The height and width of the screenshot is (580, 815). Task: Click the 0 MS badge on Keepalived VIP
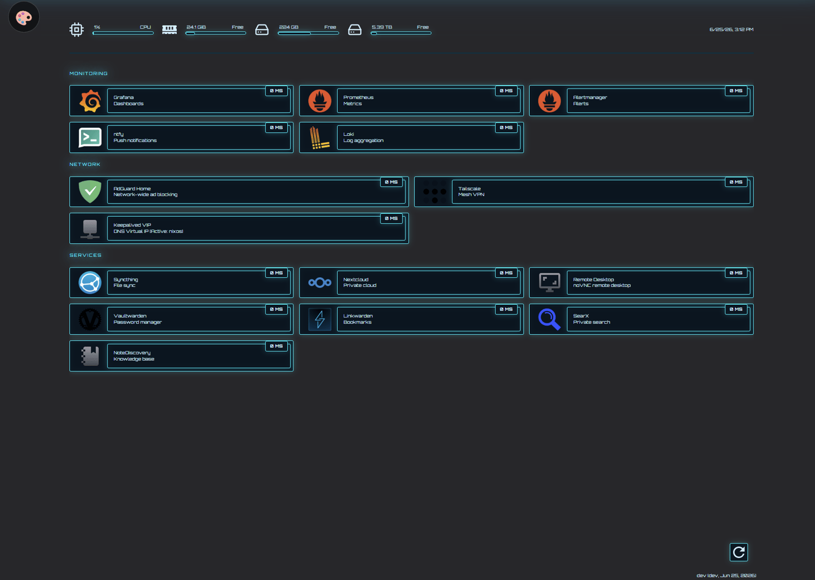coord(391,219)
